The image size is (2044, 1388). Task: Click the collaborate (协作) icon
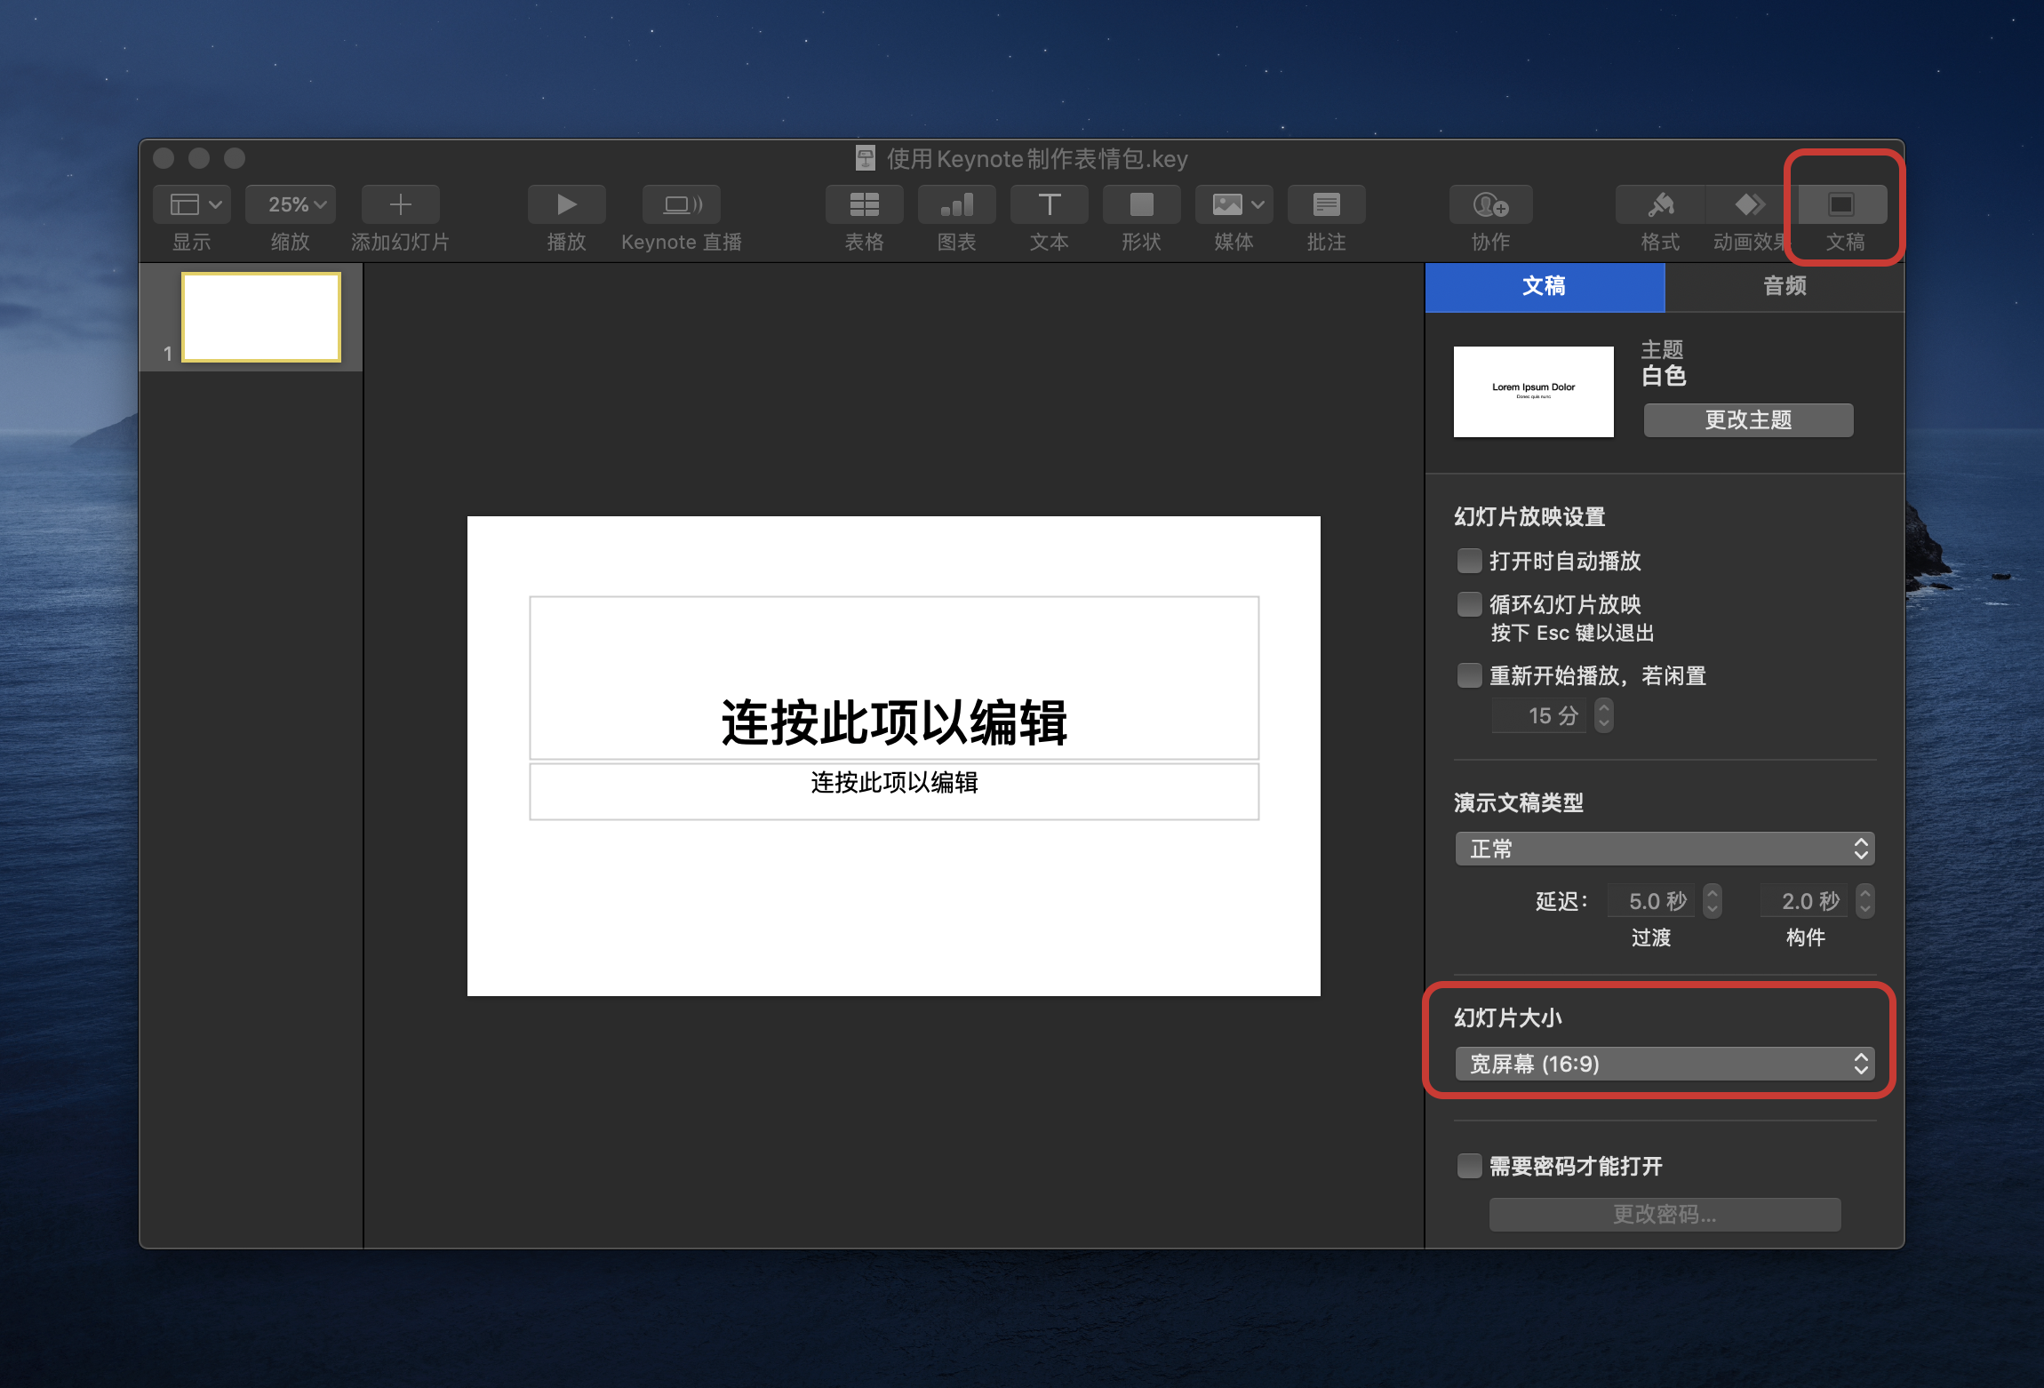tap(1490, 205)
